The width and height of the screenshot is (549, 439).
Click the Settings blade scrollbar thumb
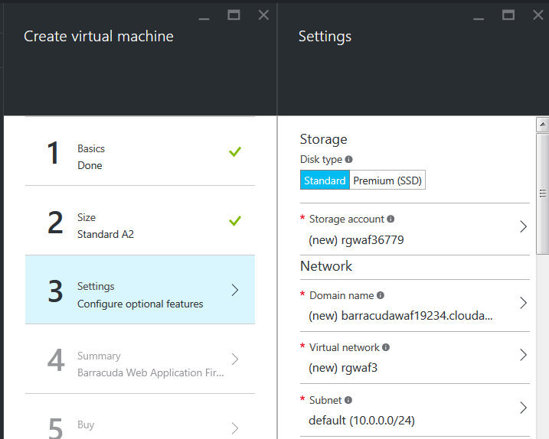tap(543, 193)
